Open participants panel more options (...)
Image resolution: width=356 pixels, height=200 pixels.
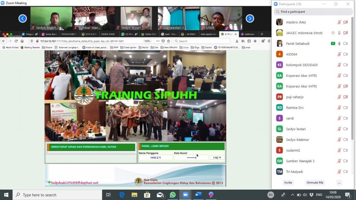pyautogui.click(x=339, y=183)
